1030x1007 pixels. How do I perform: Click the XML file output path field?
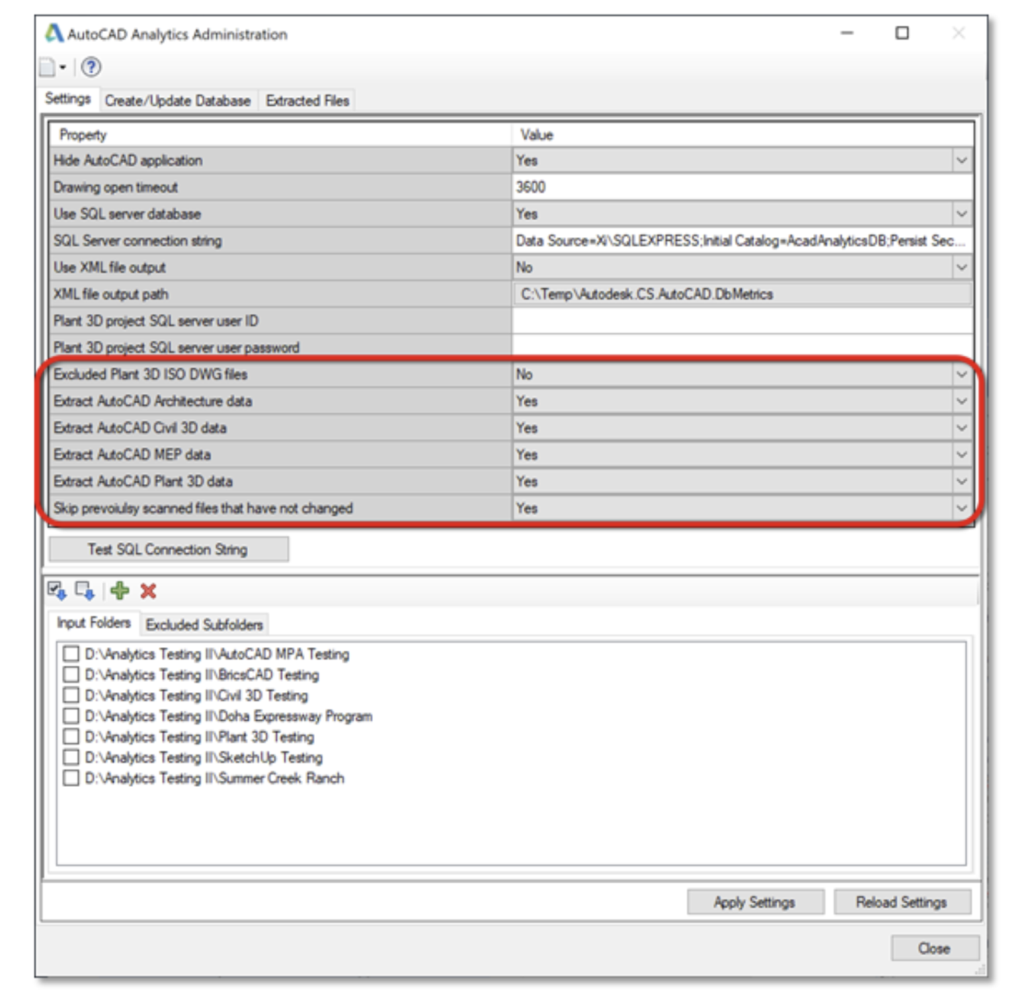742,294
